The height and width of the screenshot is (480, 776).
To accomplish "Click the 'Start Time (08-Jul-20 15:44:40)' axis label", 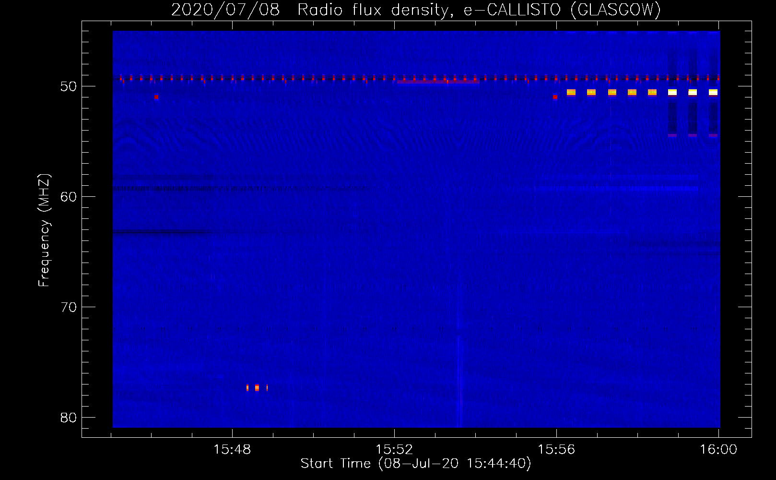I will (416, 464).
